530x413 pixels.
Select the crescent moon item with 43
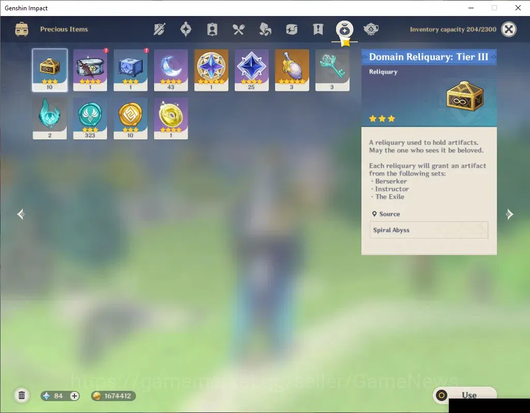pos(171,70)
